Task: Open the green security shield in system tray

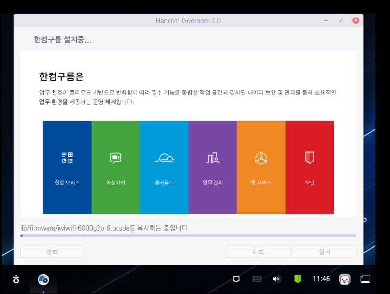Action: [x=297, y=279]
